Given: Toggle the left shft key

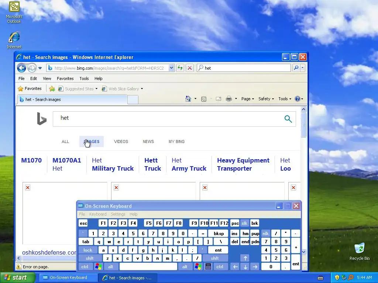Looking at the screenshot, I should tap(90, 258).
